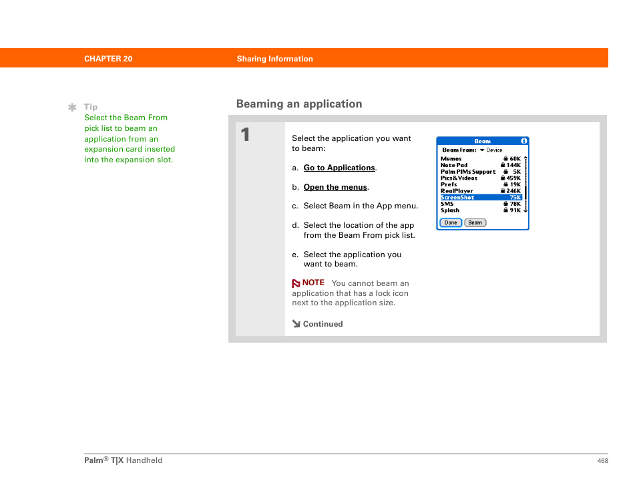Screen dimensions: 637x493
Task: Open the Beam From Device pick list
Action: click(491, 150)
